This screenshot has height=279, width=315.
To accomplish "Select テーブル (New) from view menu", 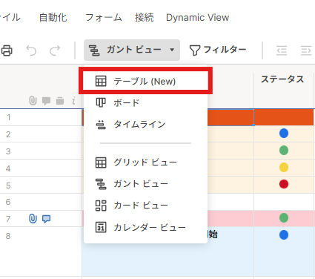I will [x=146, y=81].
